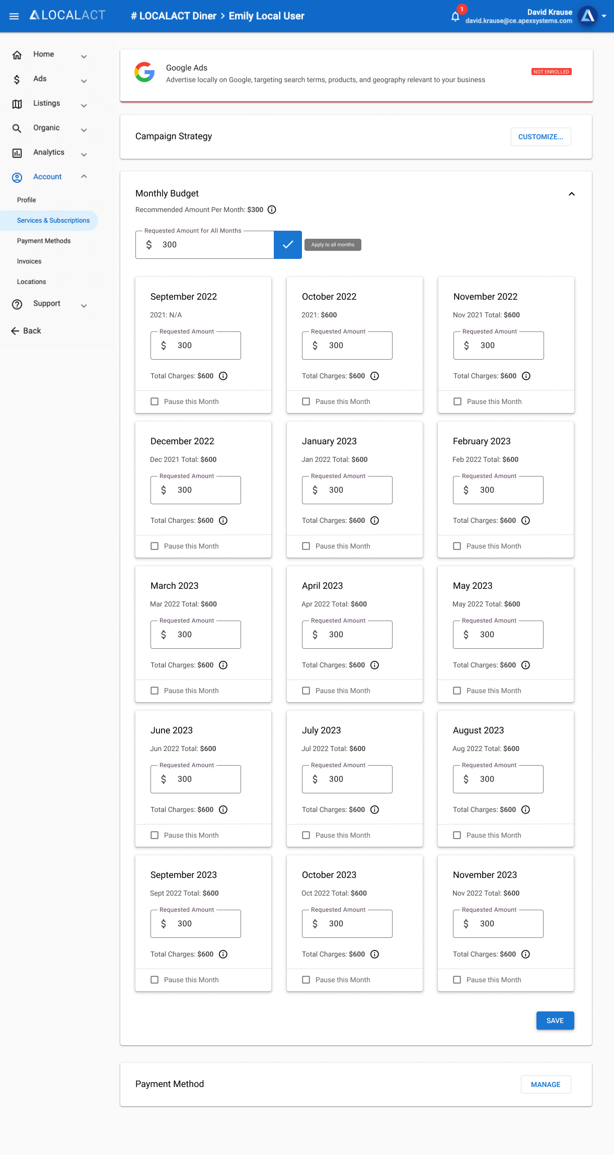Open the user profile dropdown arrow
Screen dimensions: 614x1155
tap(604, 16)
